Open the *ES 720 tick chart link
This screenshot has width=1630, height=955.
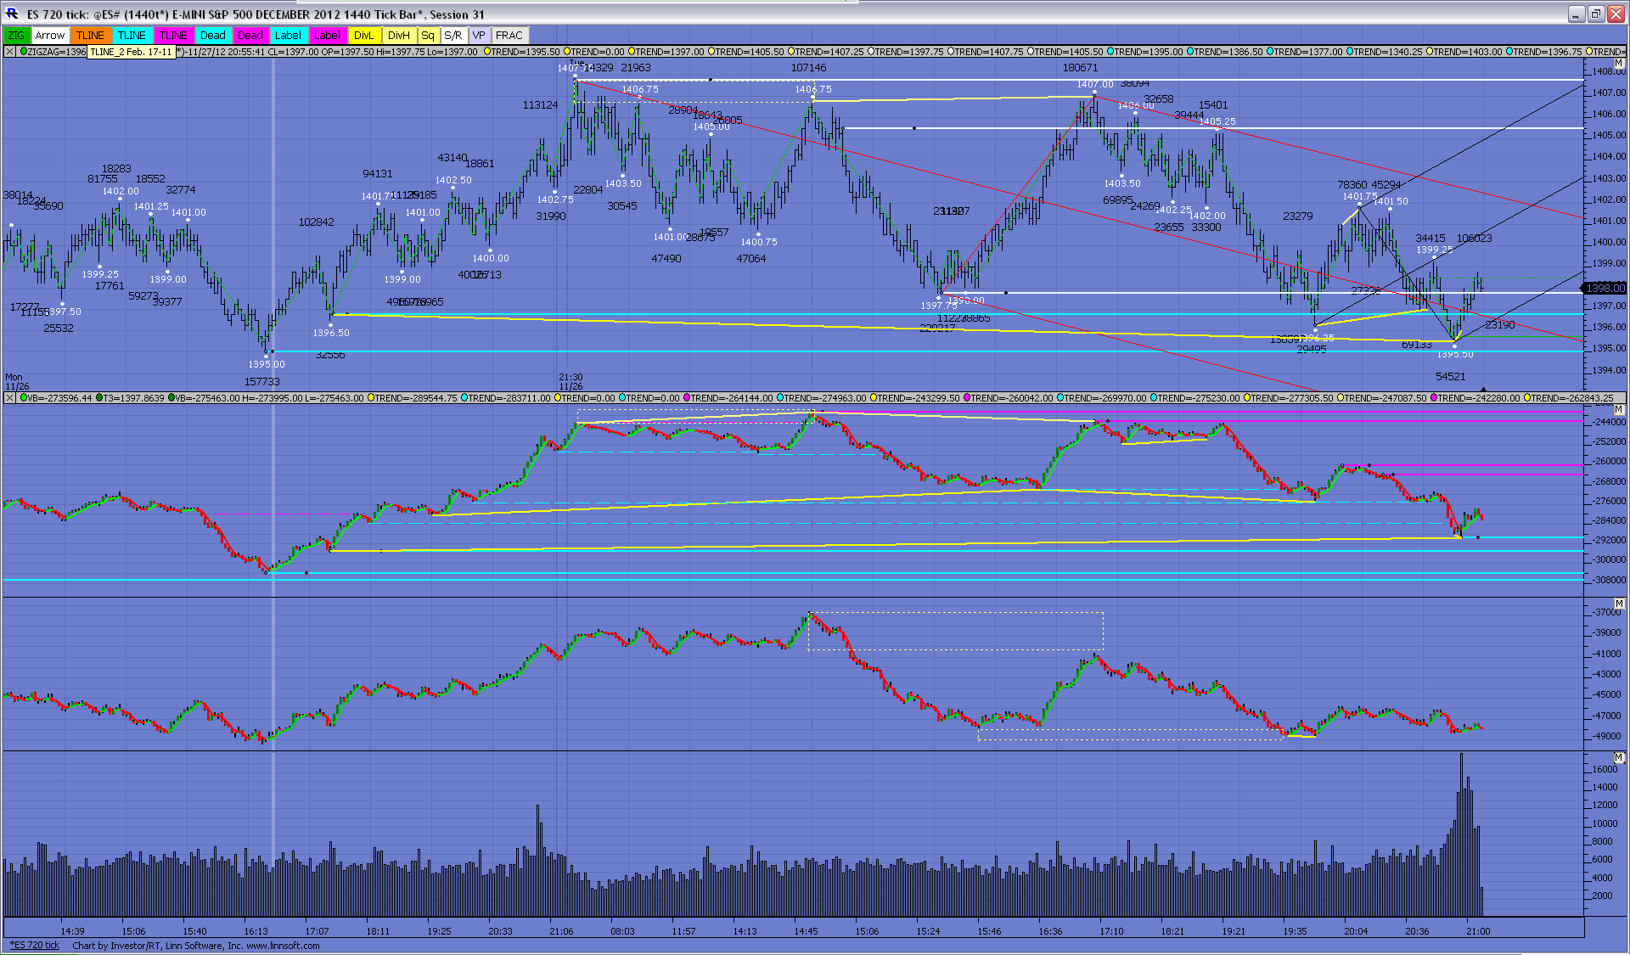pos(35,945)
